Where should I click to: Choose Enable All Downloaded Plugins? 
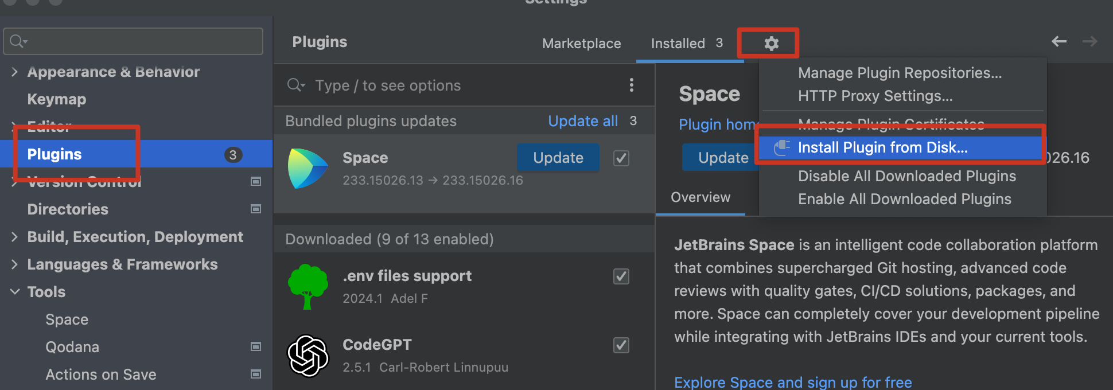click(905, 199)
